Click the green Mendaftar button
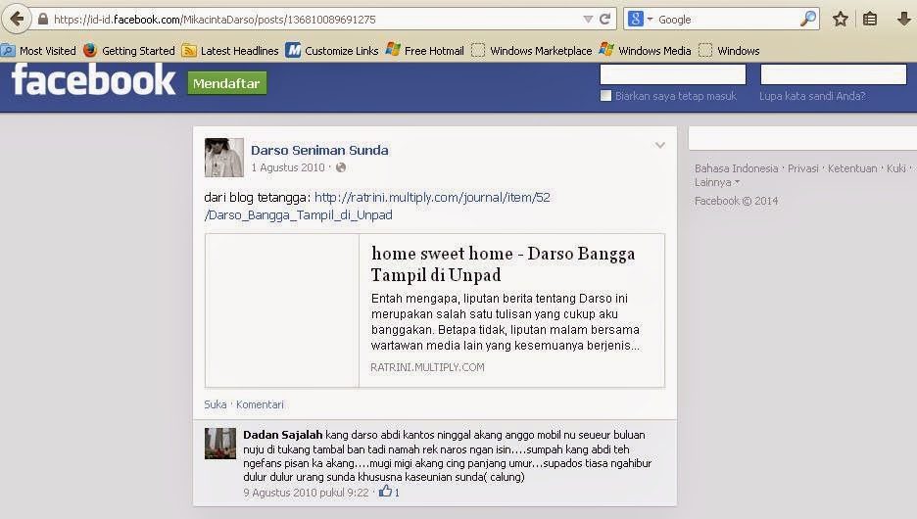Image resolution: width=917 pixels, height=519 pixels. (x=227, y=83)
